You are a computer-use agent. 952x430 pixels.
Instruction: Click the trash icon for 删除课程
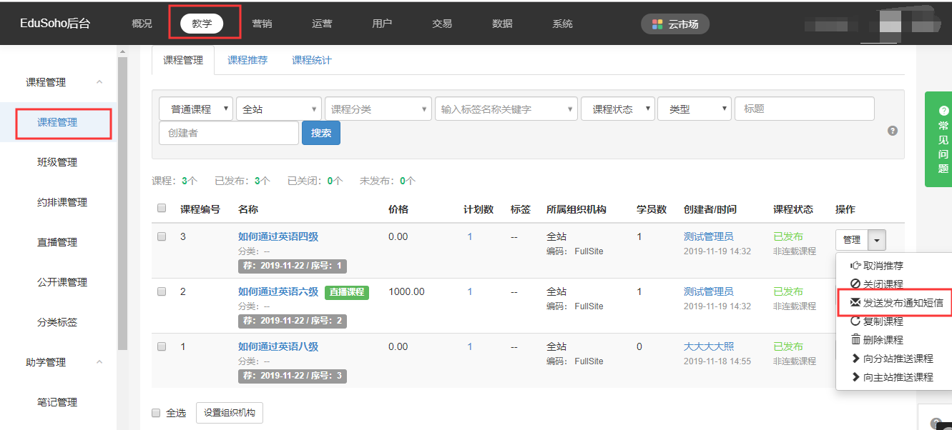coord(855,340)
